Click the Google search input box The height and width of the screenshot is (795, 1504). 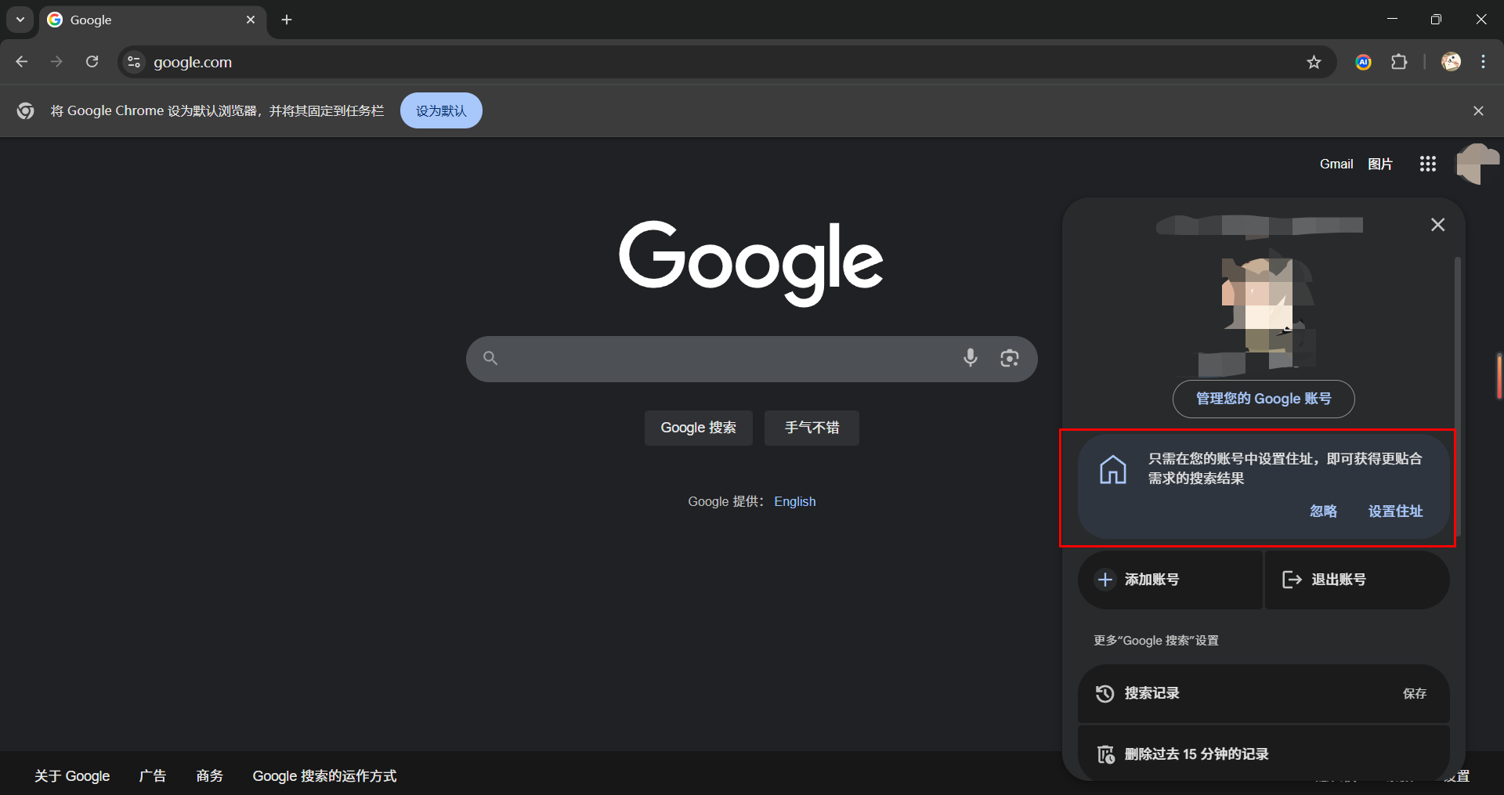click(752, 359)
